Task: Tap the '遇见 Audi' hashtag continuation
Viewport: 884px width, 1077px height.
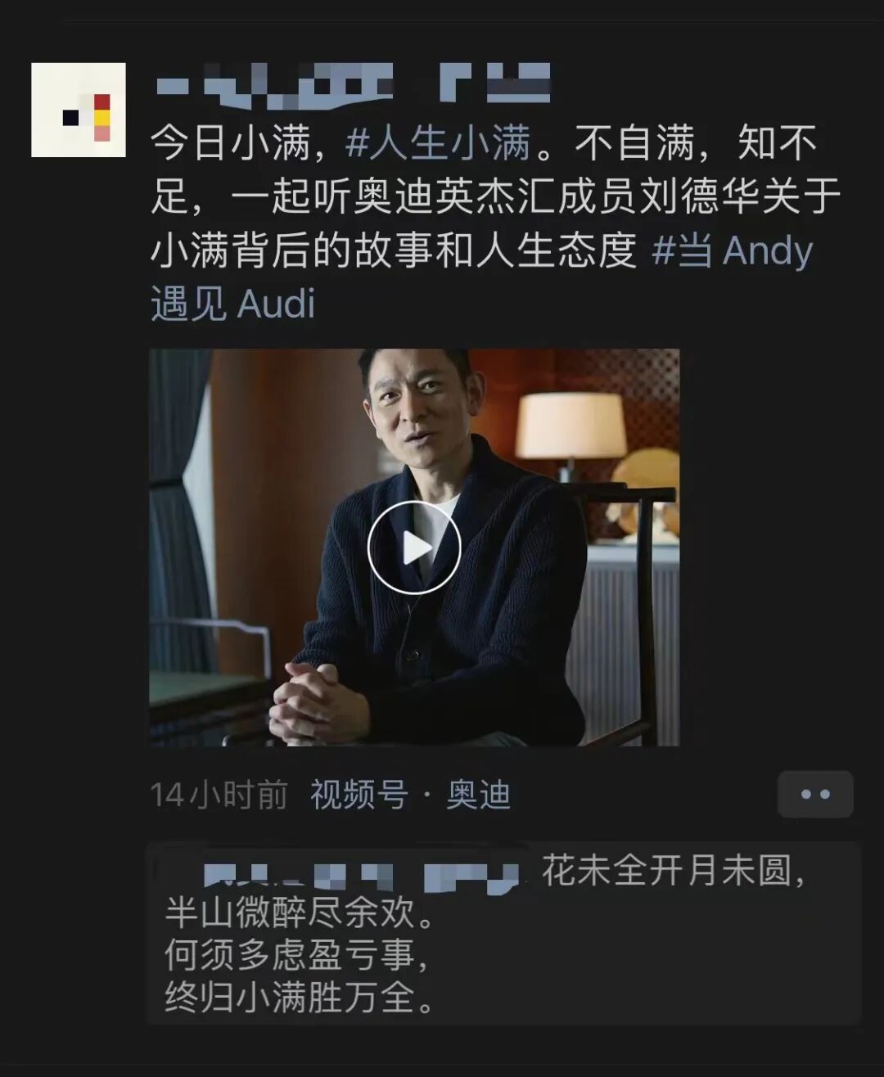Action: (233, 304)
